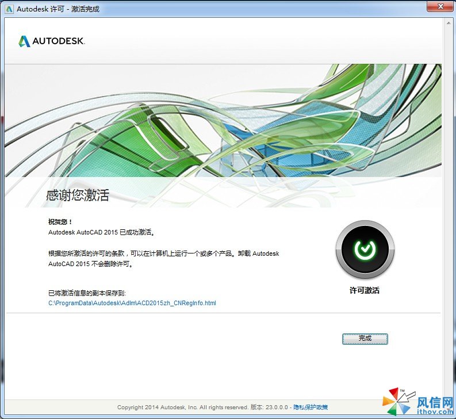456x419 pixels.
Task: Click 'Autodesk AutoCAD 2015 已成功激活' text
Action: click(x=102, y=232)
